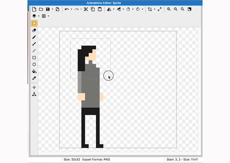Viewport: 230px width, 163px height.
Task: Flip the sprite horizontally
Action: (x=109, y=9)
